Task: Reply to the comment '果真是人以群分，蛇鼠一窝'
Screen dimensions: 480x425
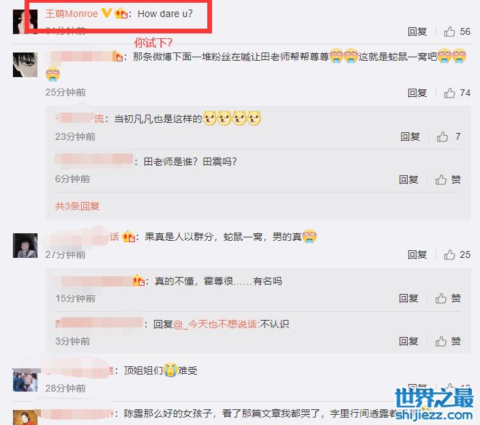Action: click(417, 254)
